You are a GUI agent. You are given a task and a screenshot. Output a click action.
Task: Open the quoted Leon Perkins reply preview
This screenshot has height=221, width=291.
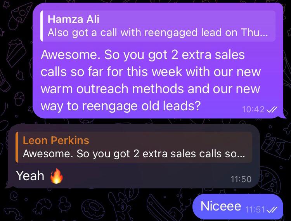click(134, 147)
